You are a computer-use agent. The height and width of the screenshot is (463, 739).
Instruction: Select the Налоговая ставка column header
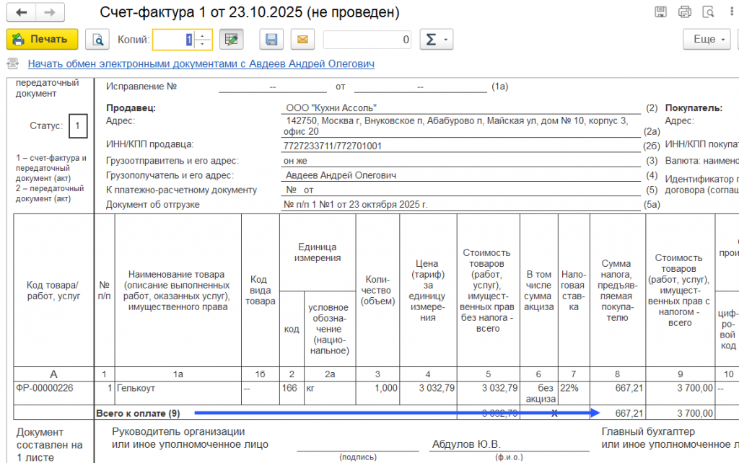574,291
